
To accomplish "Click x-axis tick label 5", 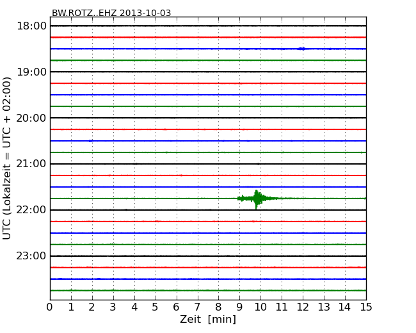I will pos(156,307).
